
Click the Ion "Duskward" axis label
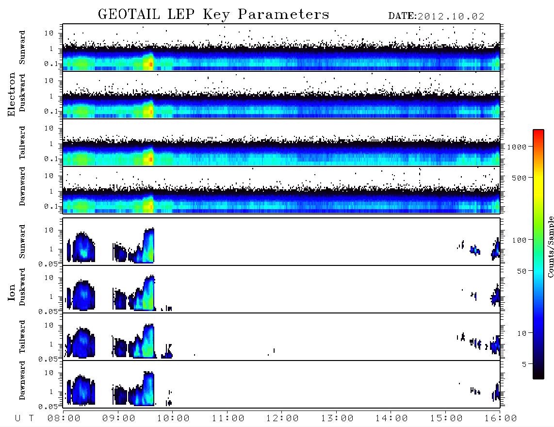coord(22,287)
